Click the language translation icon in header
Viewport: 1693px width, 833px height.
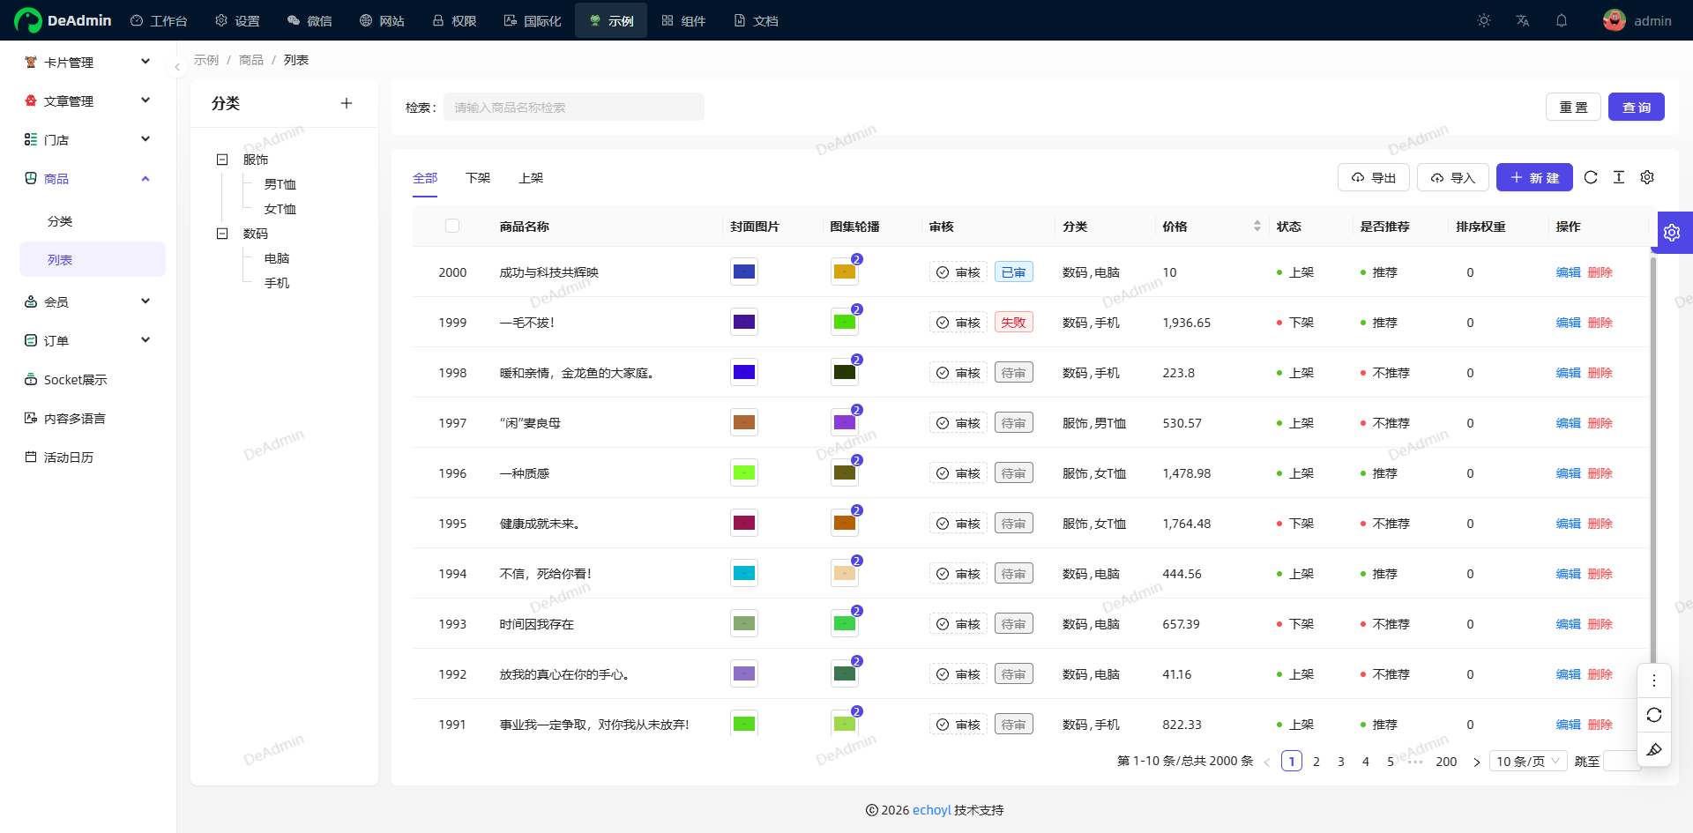1523,20
